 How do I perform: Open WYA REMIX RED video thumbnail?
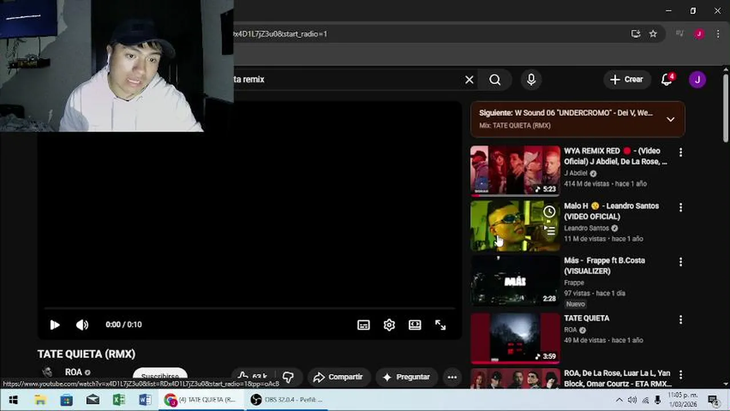515,170
